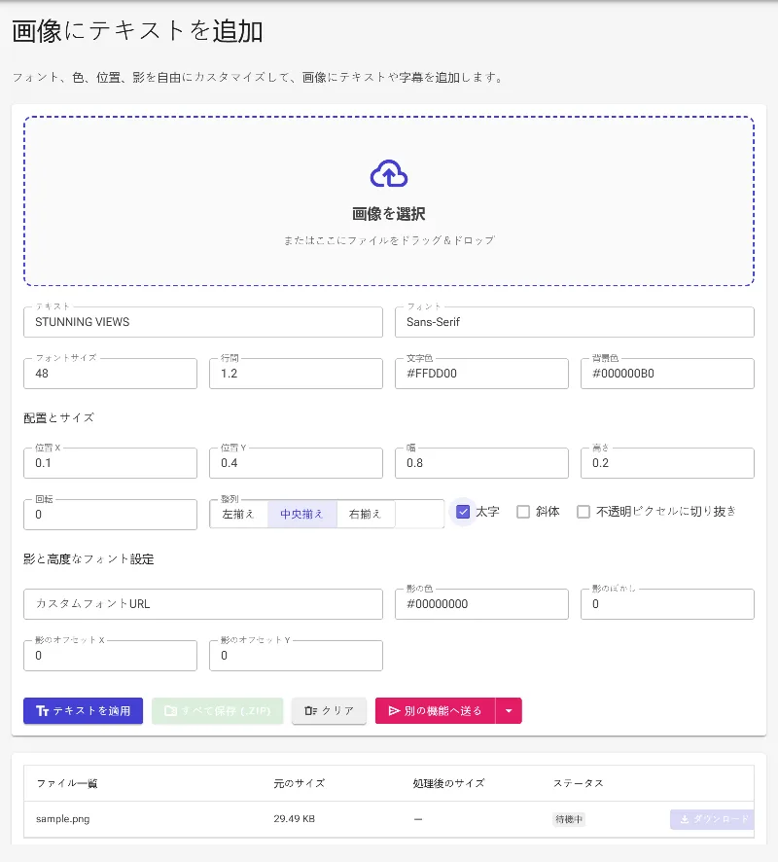
Task: Click the text icon on テキストを適用
Action: pyautogui.click(x=43, y=711)
